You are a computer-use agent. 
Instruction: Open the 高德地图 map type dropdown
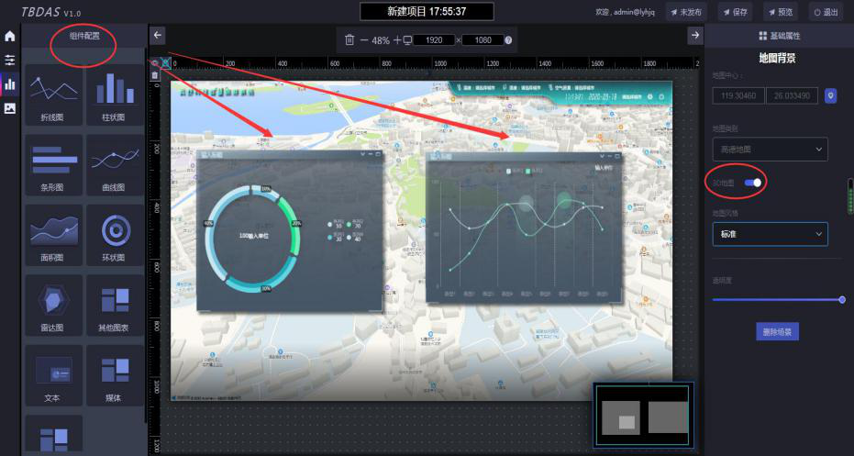coord(770,149)
